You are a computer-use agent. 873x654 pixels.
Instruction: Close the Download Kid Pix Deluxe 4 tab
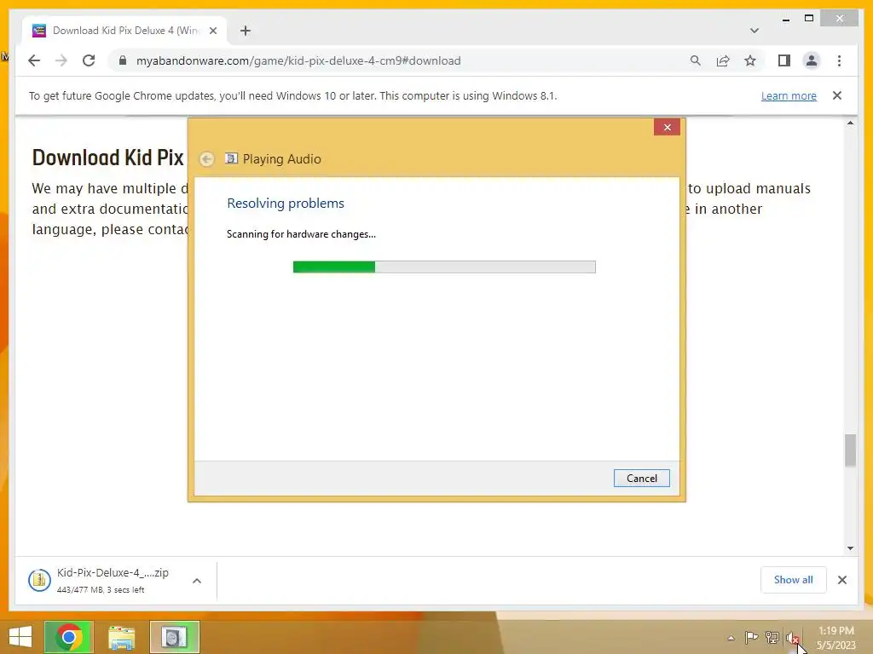click(212, 31)
